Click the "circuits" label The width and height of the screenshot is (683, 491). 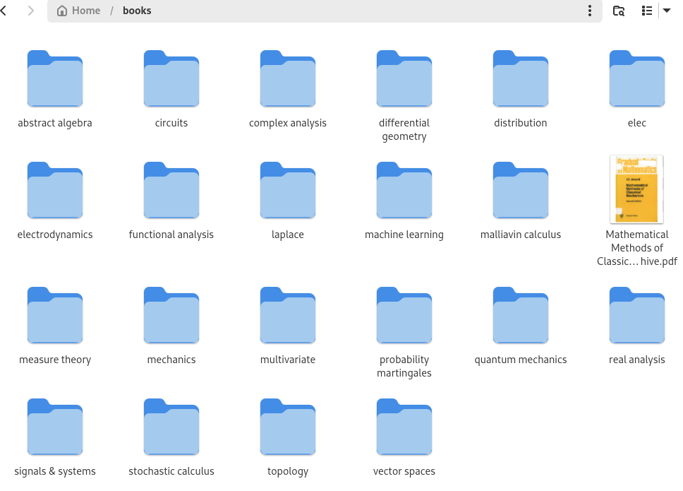[171, 123]
